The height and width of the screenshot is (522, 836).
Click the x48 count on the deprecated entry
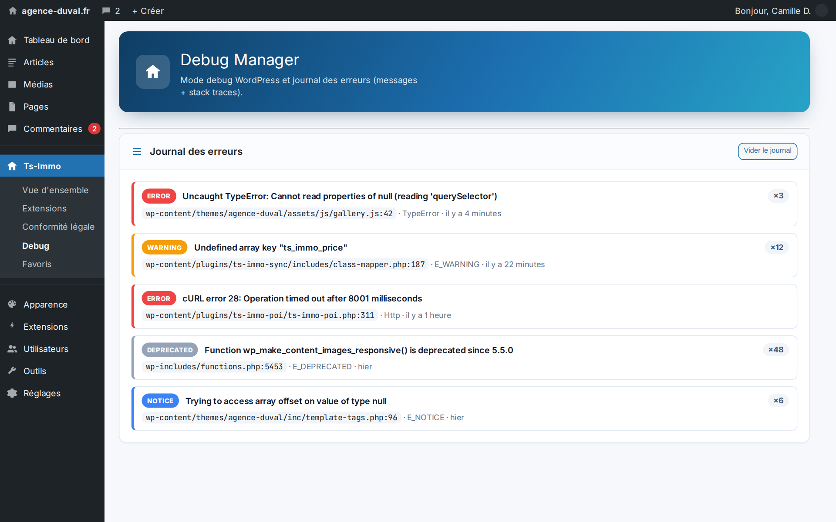point(775,350)
